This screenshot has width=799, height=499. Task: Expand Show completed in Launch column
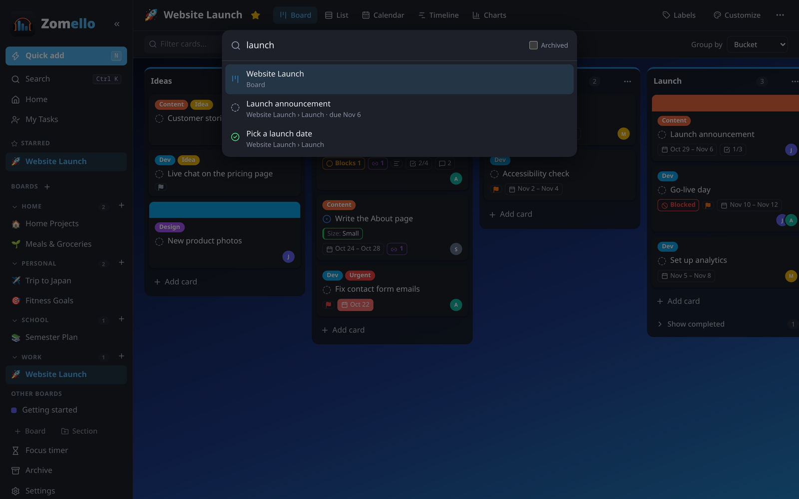click(696, 324)
